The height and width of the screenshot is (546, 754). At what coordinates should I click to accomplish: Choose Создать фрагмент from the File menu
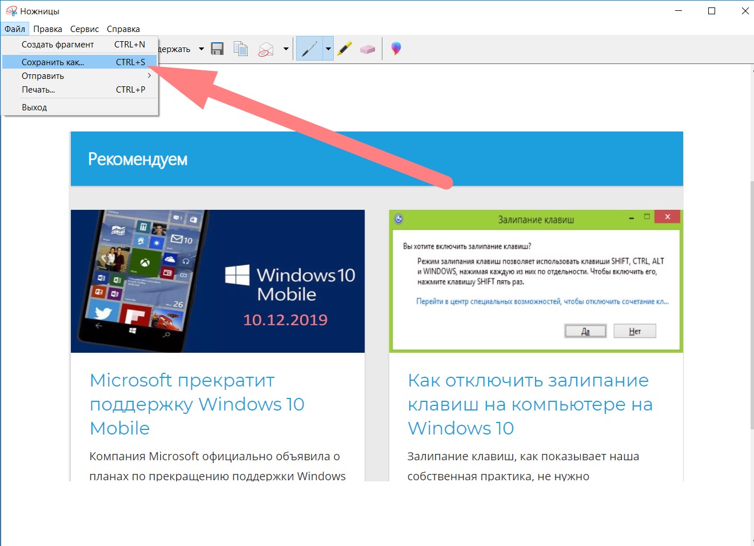point(79,44)
